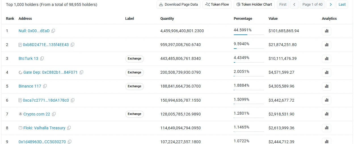Open address 0xb8D2471E...135f4EE43
This screenshot has width=354, height=144.
point(46,45)
